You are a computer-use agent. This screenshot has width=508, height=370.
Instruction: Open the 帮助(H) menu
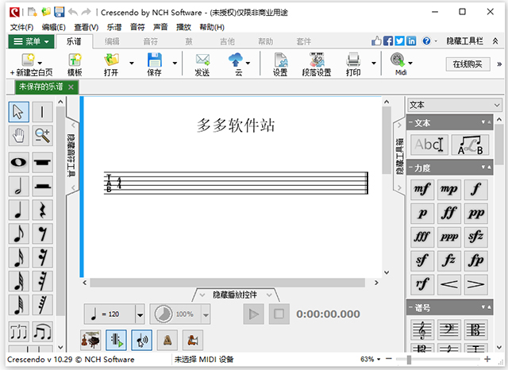pos(212,27)
